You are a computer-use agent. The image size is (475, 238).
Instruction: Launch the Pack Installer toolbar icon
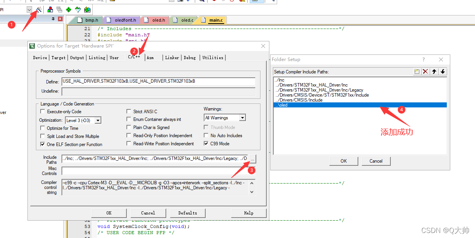[x=87, y=9]
